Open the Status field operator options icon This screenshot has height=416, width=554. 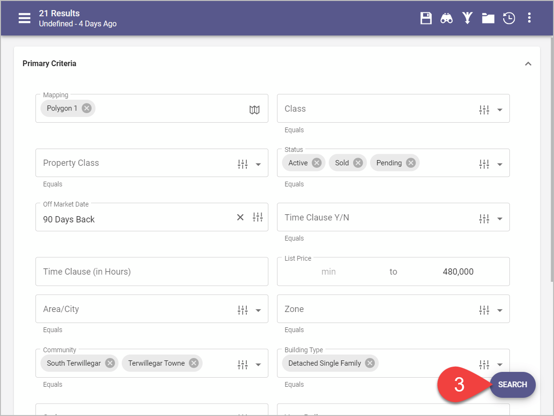pos(484,164)
